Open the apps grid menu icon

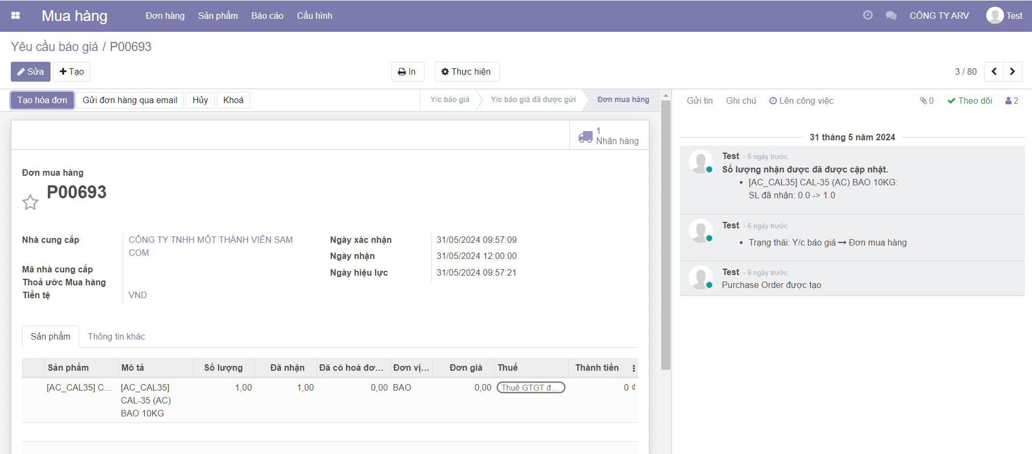pos(16,16)
